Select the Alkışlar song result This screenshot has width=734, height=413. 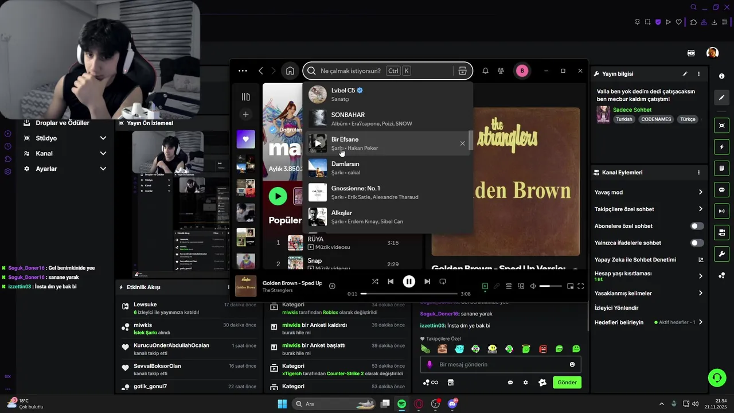point(388,217)
